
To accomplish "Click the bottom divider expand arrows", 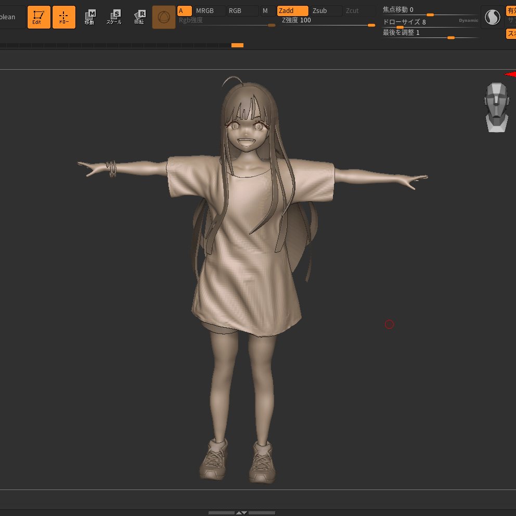I will (241, 513).
